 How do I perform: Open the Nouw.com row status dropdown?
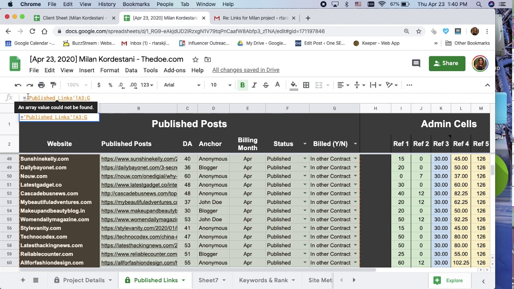tap(305, 176)
